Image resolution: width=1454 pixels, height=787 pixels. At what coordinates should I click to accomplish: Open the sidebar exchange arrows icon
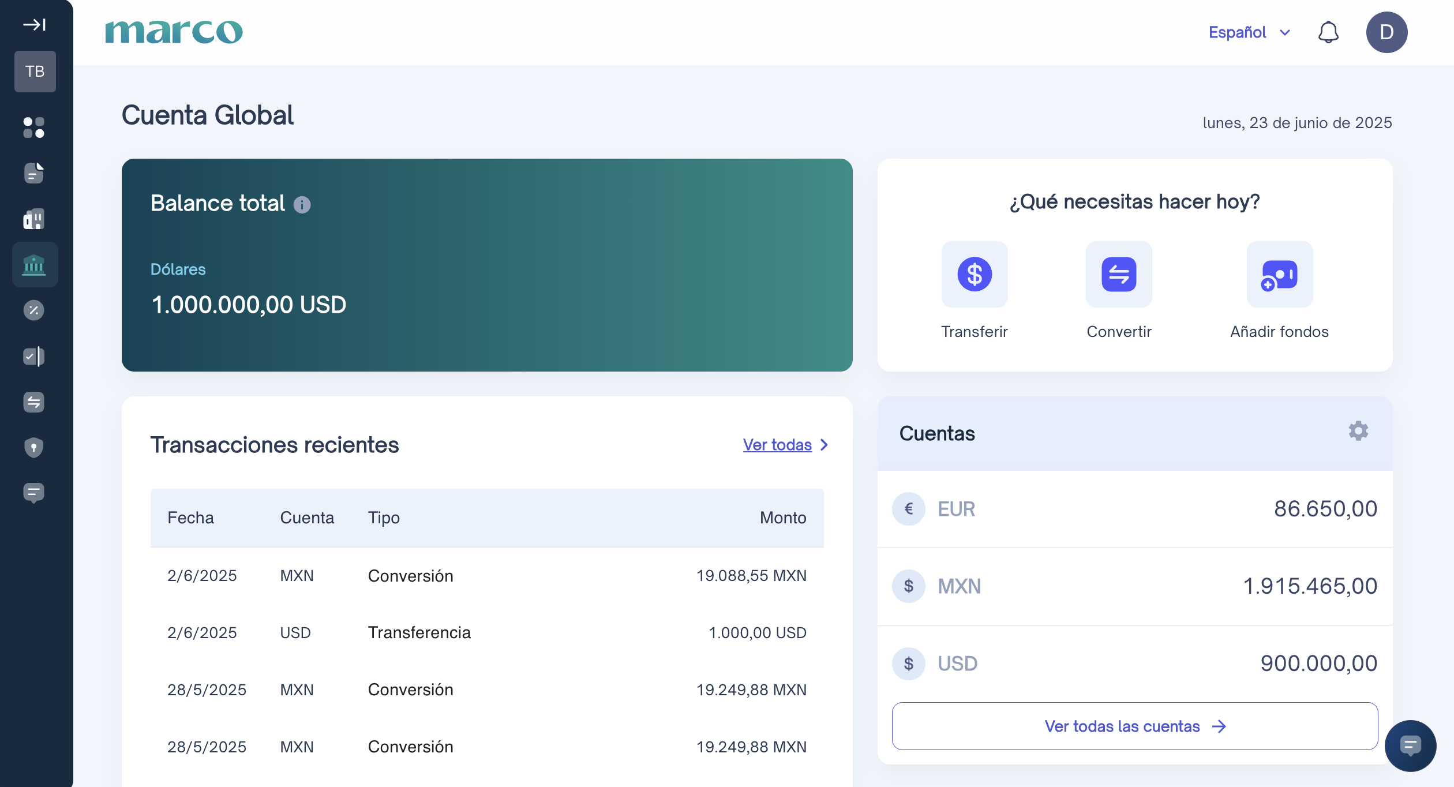tap(34, 402)
